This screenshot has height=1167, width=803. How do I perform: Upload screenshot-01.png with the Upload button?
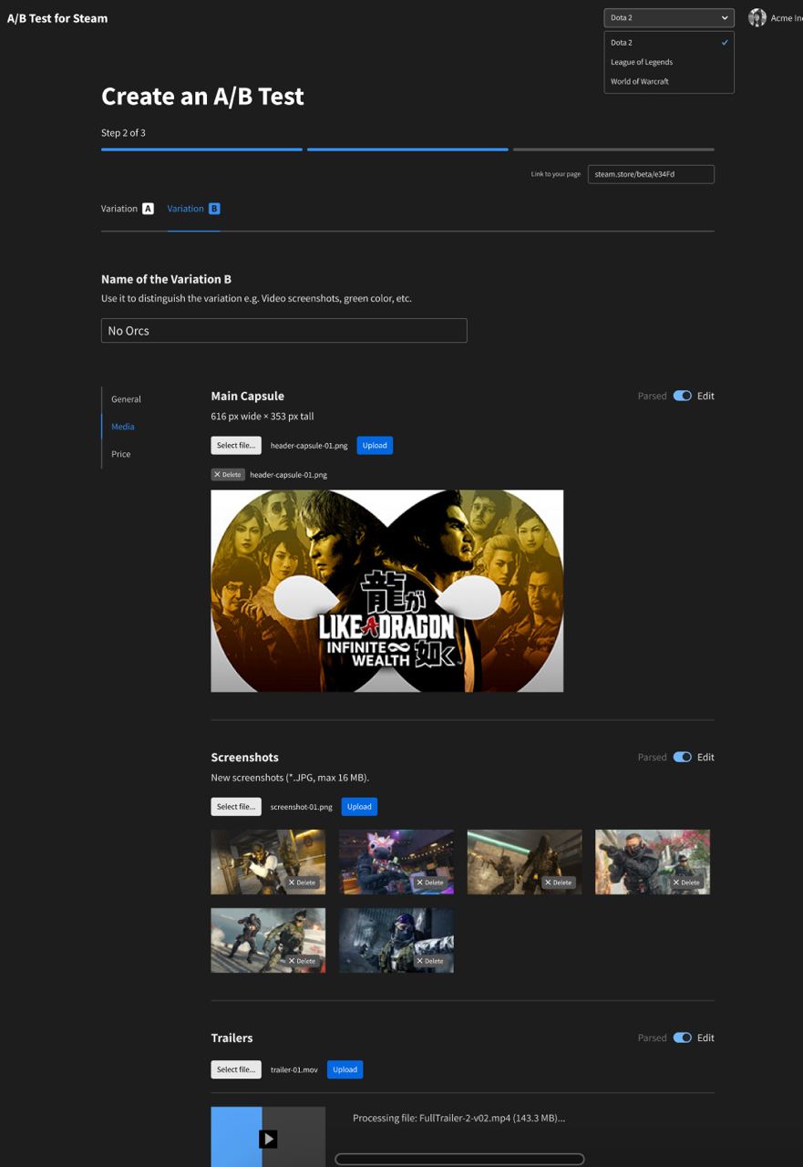pyautogui.click(x=359, y=807)
